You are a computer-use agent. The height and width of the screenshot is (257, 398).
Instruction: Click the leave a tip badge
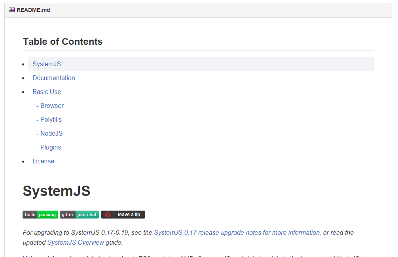point(123,215)
